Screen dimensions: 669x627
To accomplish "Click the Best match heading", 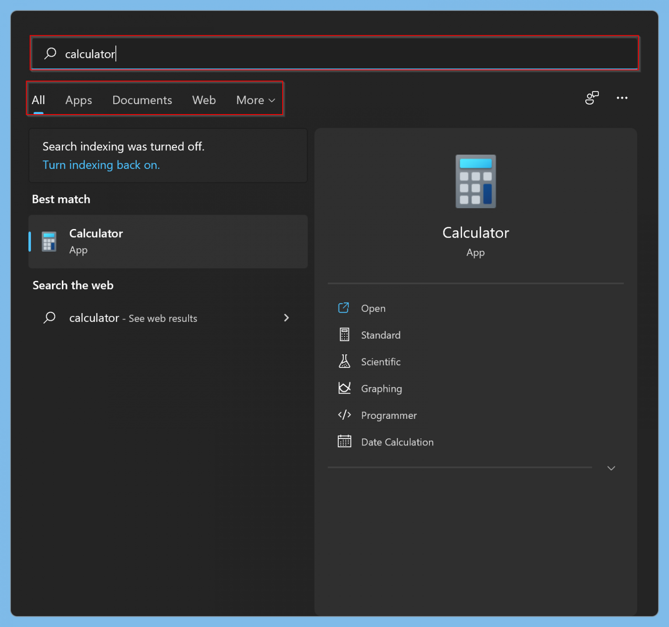I will [x=61, y=199].
